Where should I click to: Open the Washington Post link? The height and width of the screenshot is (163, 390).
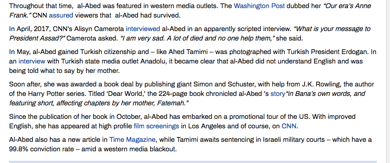click(259, 6)
